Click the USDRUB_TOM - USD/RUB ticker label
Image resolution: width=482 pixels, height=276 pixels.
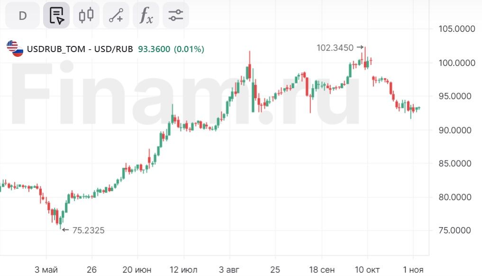point(80,49)
